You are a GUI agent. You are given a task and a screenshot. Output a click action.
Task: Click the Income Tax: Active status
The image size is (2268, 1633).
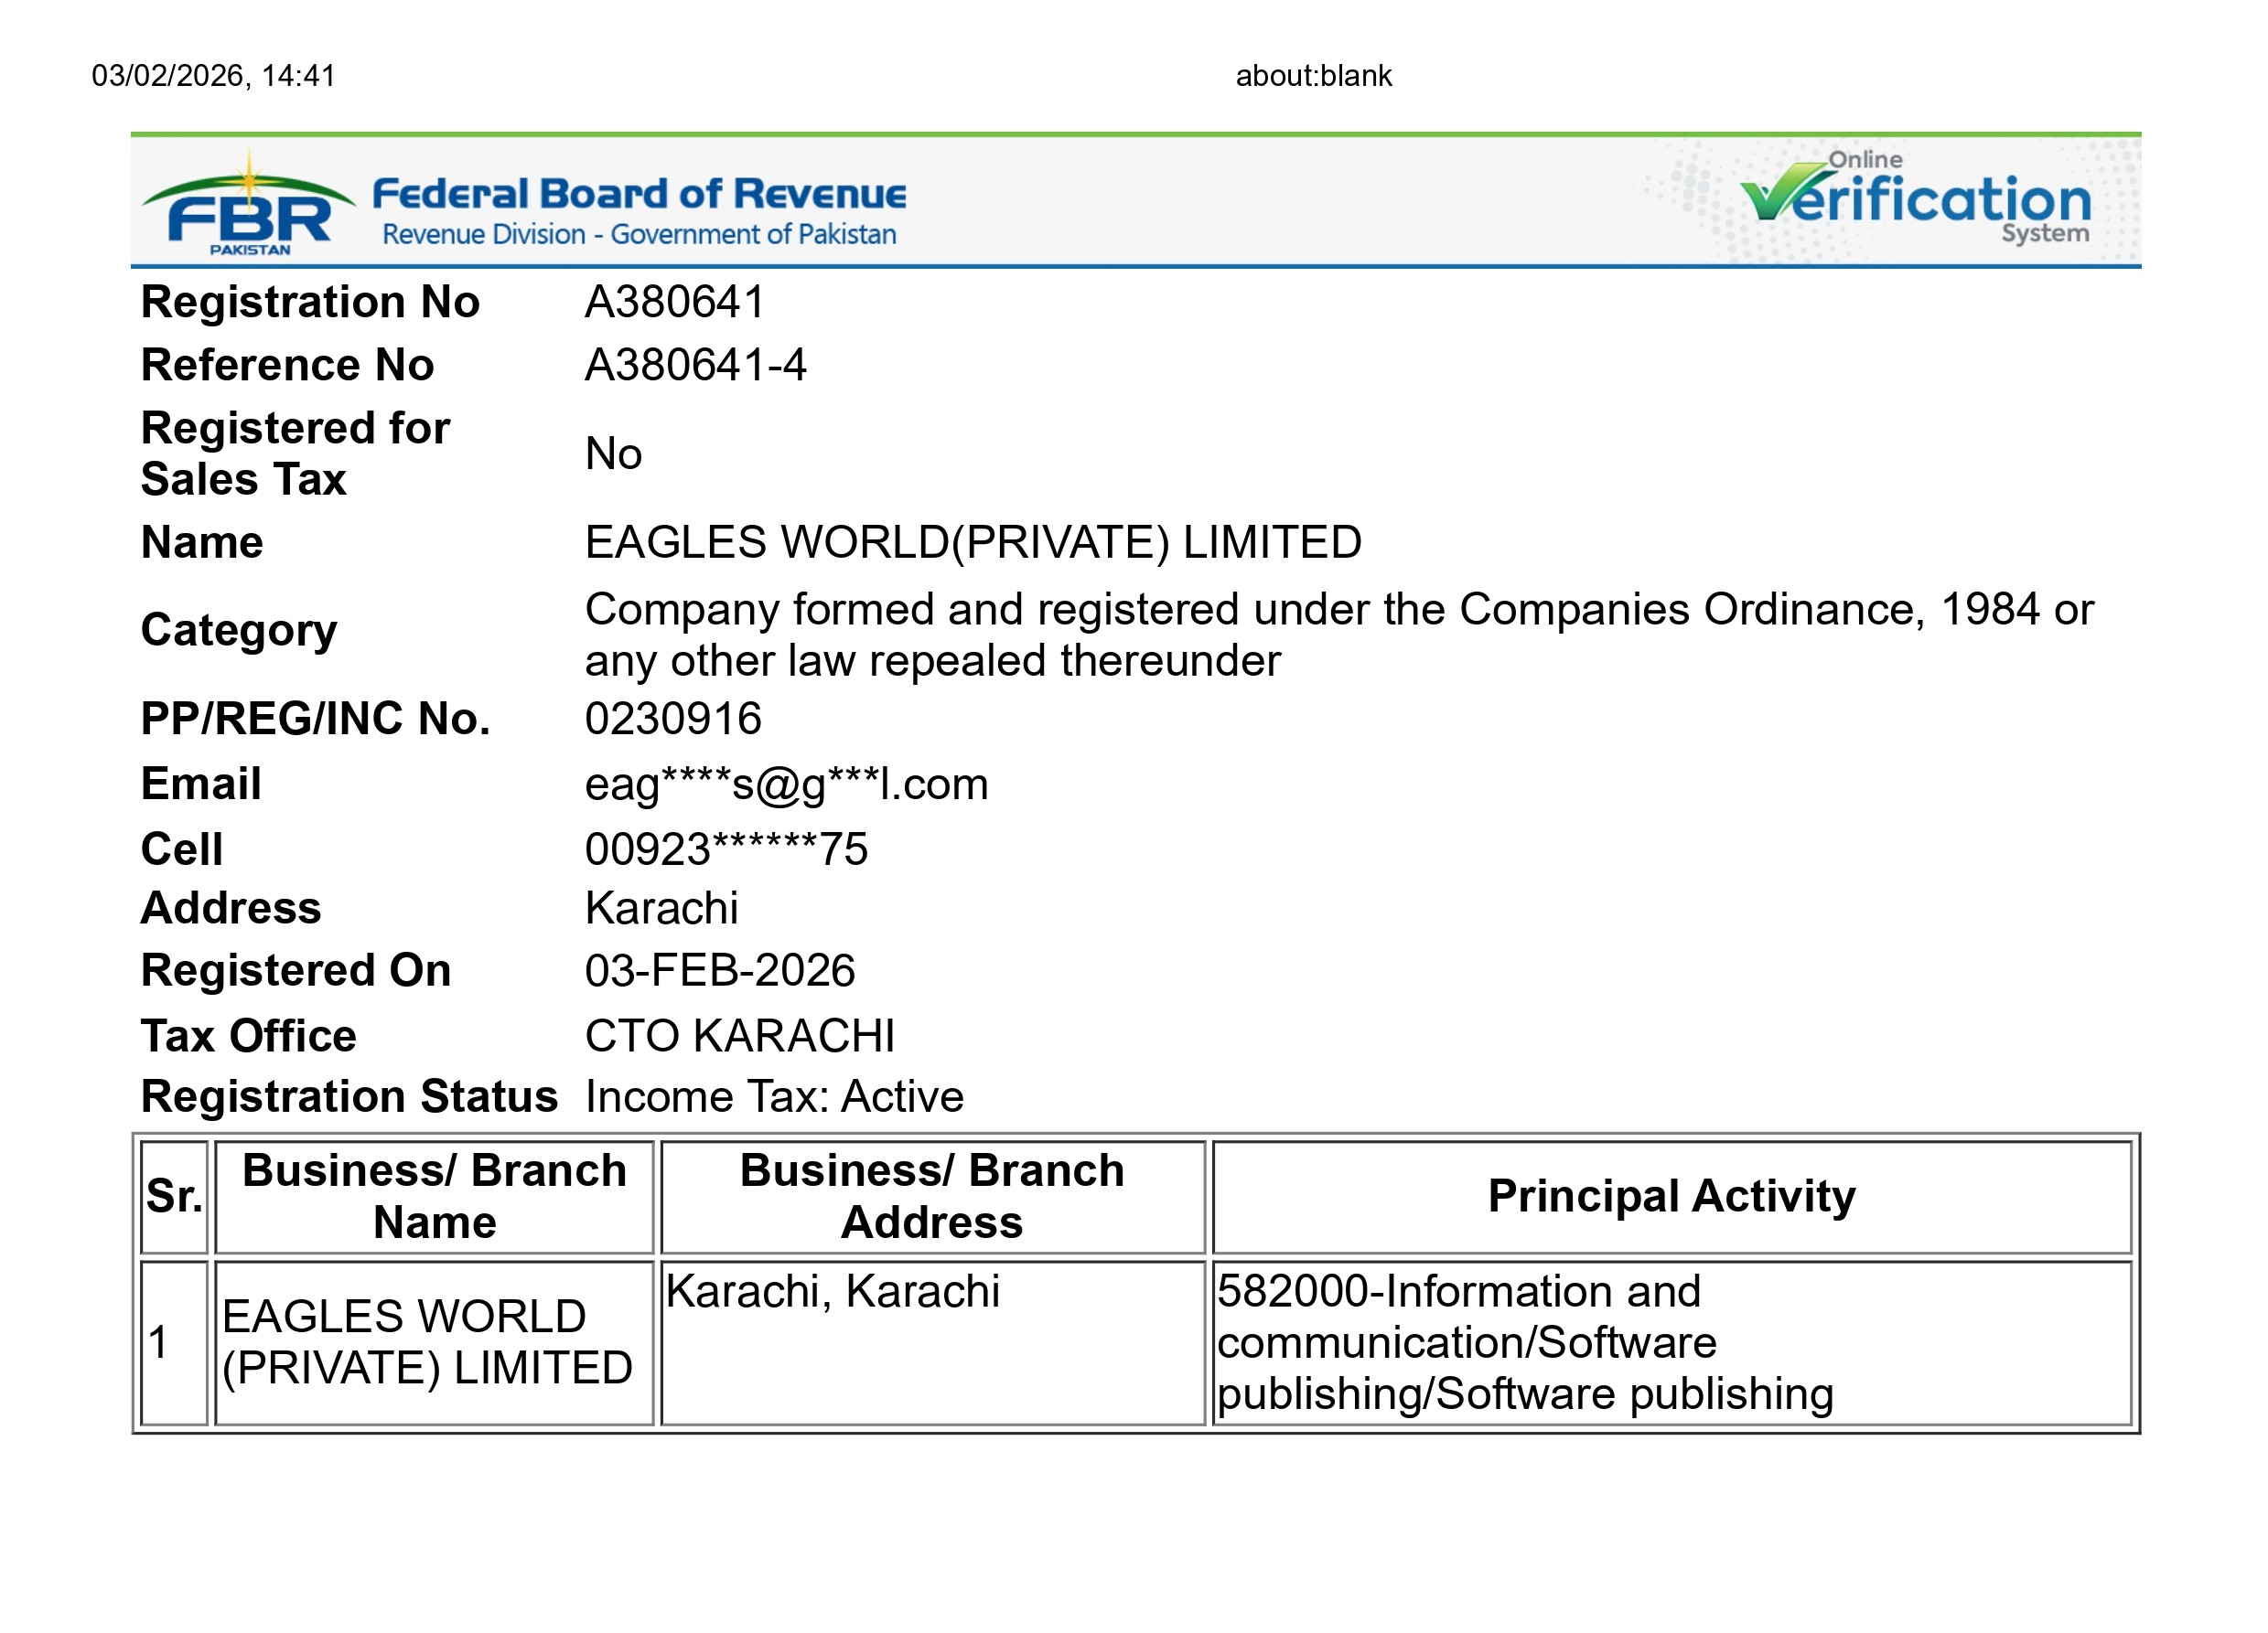(x=774, y=1097)
